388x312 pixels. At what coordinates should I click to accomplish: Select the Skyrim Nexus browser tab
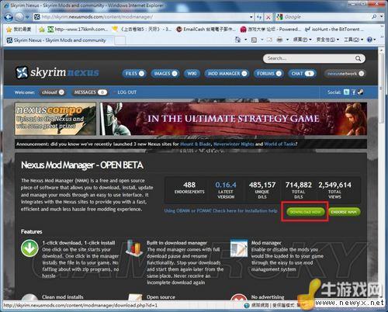[57, 40]
